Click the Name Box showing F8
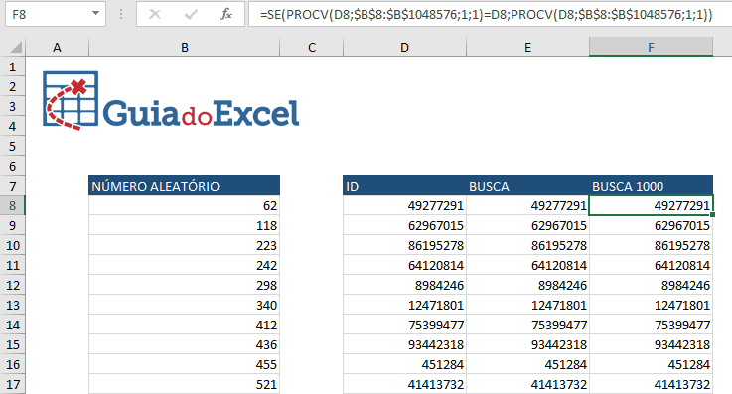 [55, 15]
